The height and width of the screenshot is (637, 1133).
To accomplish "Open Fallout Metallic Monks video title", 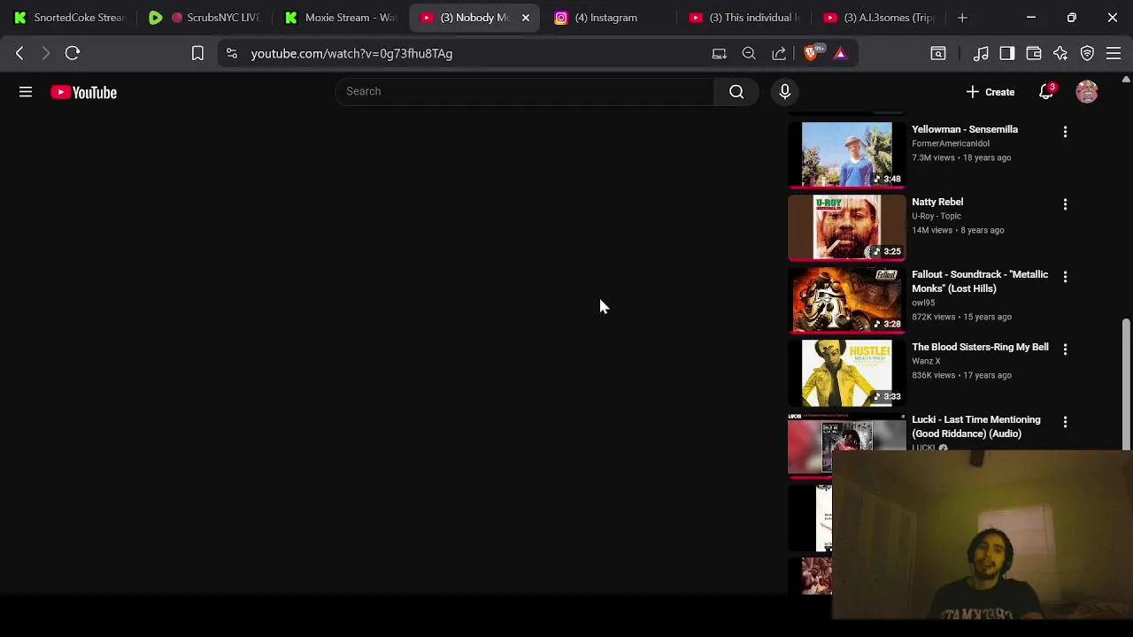I will click(x=980, y=281).
